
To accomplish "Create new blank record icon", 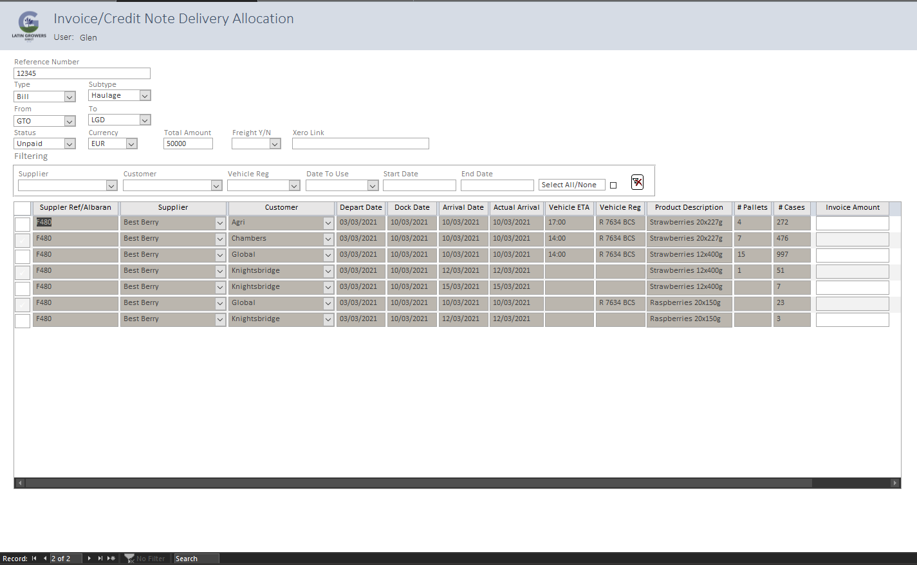I will click(111, 559).
